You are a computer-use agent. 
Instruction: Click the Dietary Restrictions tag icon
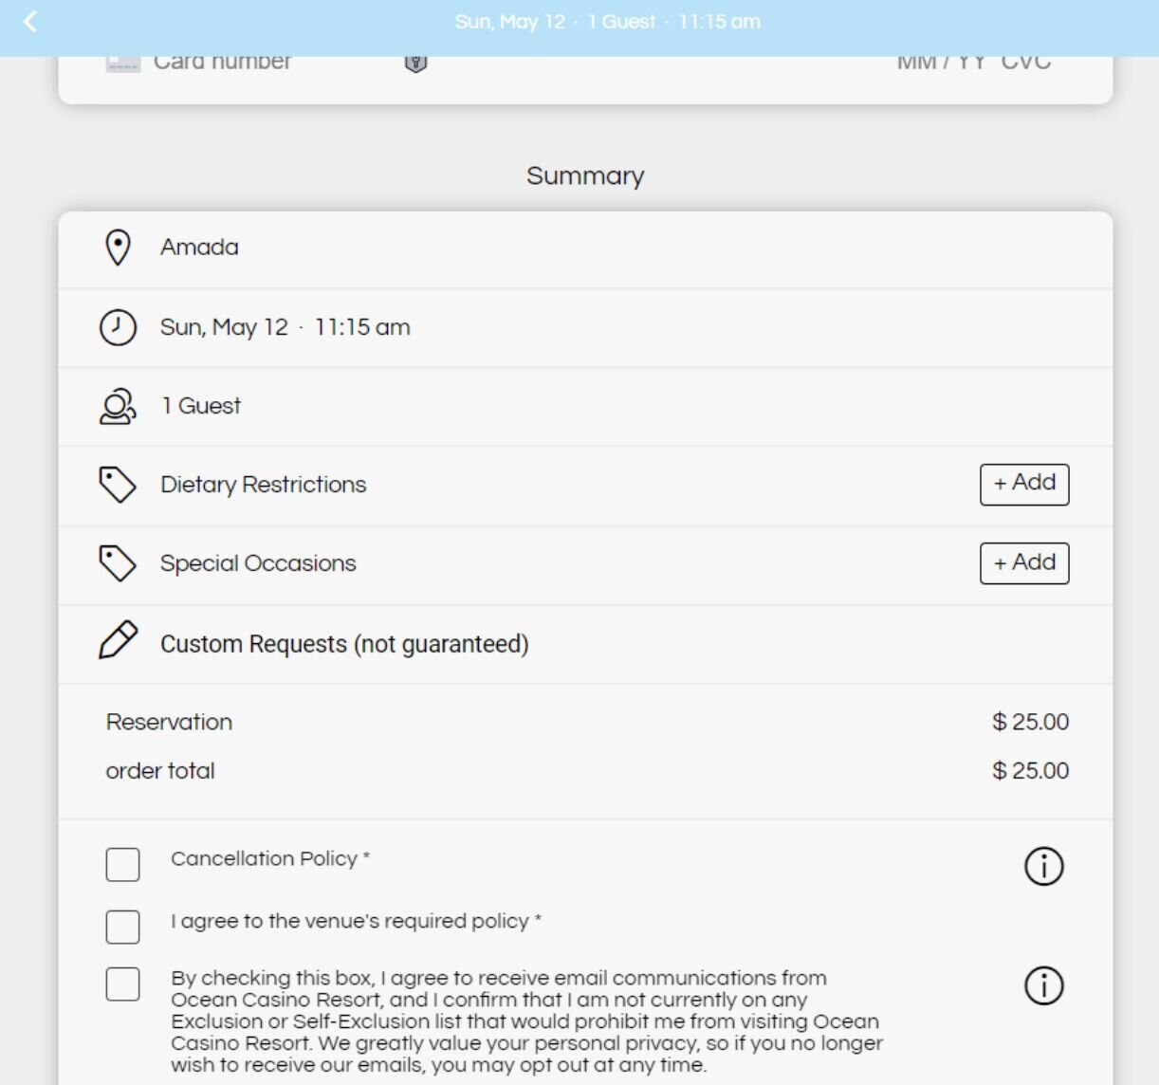point(118,485)
